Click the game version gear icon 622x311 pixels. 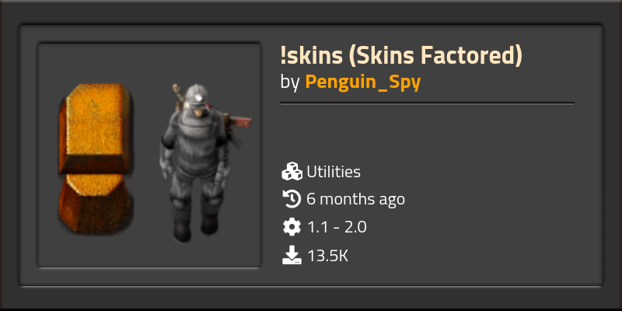292,227
